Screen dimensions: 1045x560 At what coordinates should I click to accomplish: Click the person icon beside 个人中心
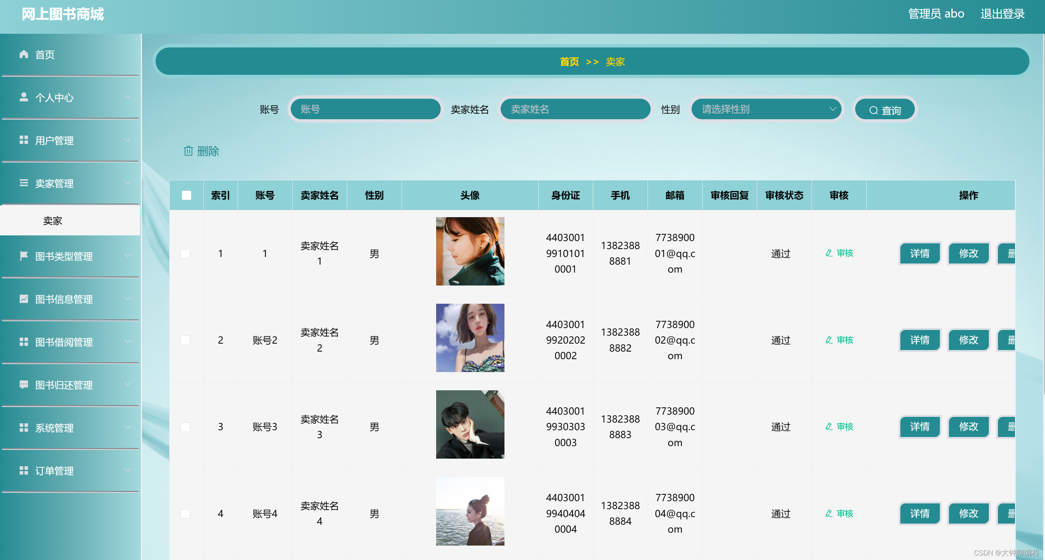pyautogui.click(x=24, y=98)
